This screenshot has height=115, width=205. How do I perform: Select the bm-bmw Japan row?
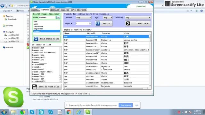pos(106,80)
